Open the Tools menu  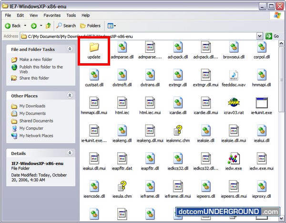click(x=71, y=15)
